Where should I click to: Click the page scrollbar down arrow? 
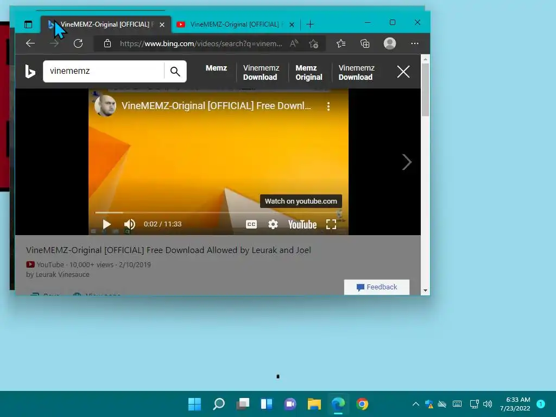point(425,291)
